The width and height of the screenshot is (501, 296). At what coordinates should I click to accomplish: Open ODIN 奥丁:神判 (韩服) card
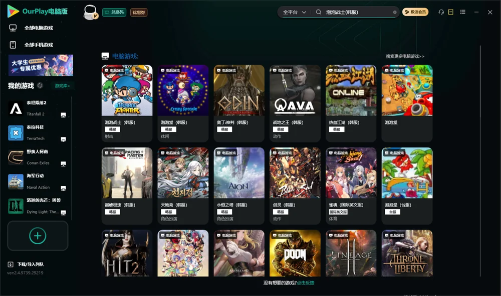click(x=239, y=103)
